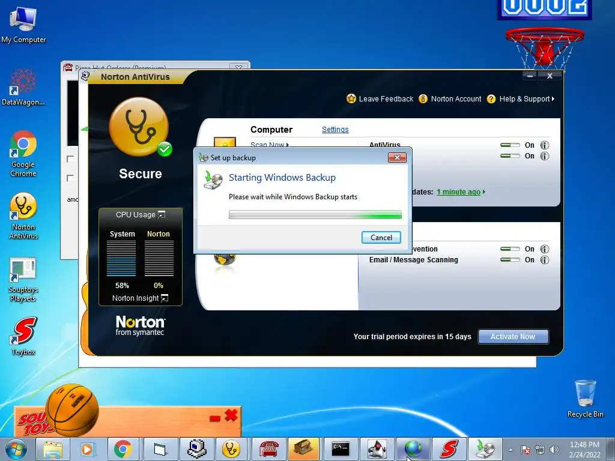
Task: Open the computer icon in taskbar
Action: (x=196, y=449)
